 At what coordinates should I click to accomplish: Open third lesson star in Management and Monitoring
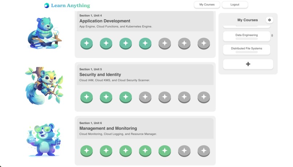(125, 151)
